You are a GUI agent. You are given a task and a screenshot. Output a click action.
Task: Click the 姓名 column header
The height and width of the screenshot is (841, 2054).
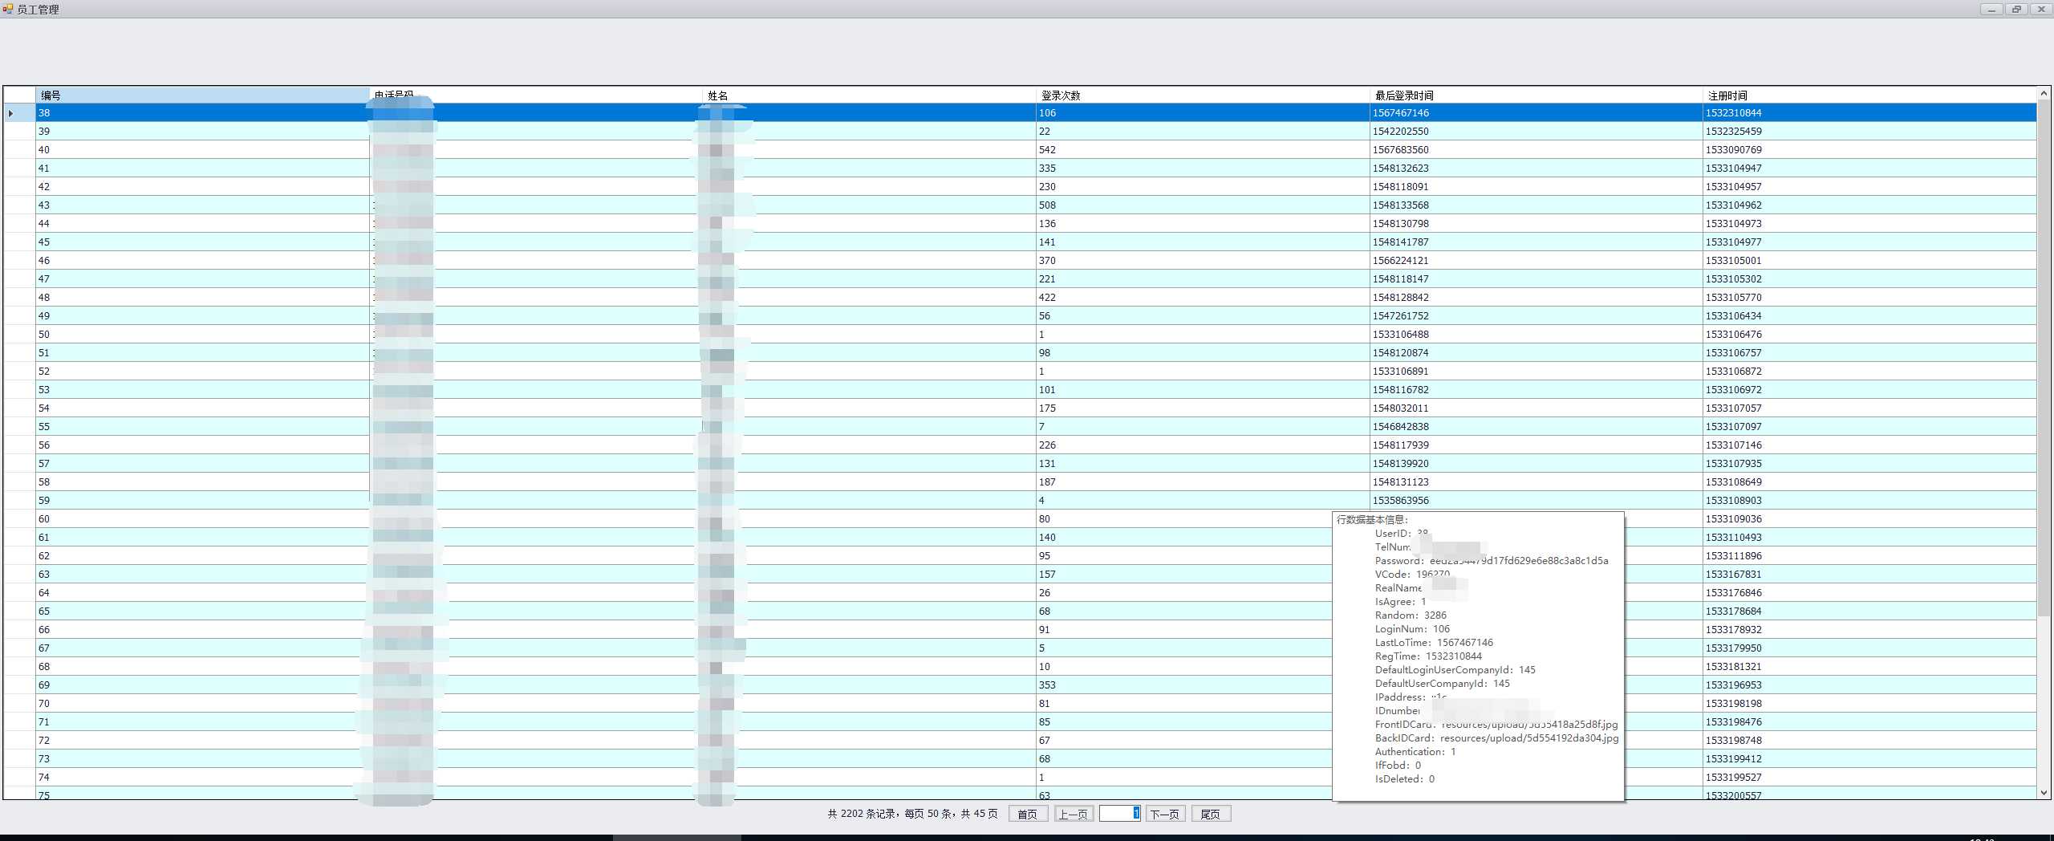pyautogui.click(x=869, y=95)
